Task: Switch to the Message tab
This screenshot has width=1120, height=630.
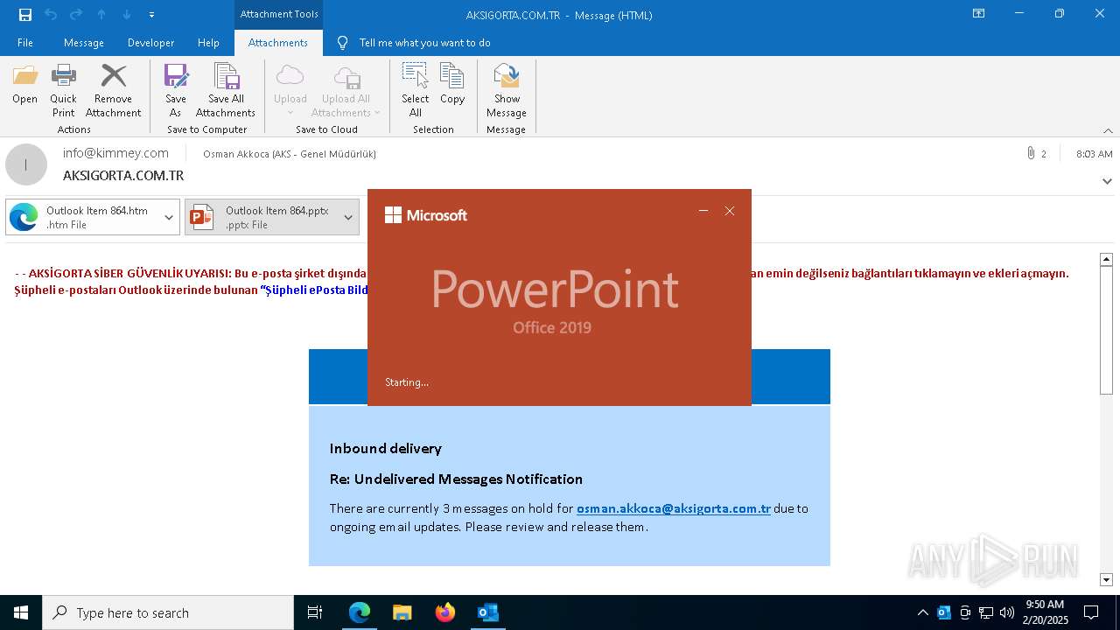Action: pyautogui.click(x=84, y=43)
